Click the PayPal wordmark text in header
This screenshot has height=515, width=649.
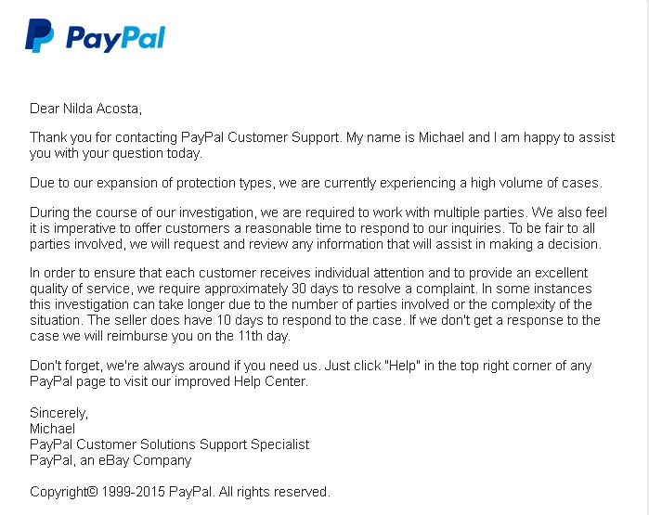(x=115, y=38)
